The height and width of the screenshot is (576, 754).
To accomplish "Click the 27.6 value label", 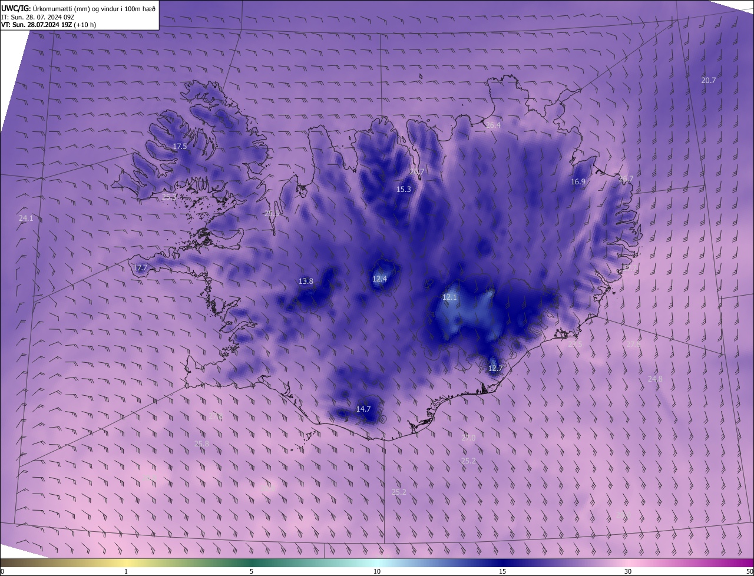I will click(x=633, y=344).
